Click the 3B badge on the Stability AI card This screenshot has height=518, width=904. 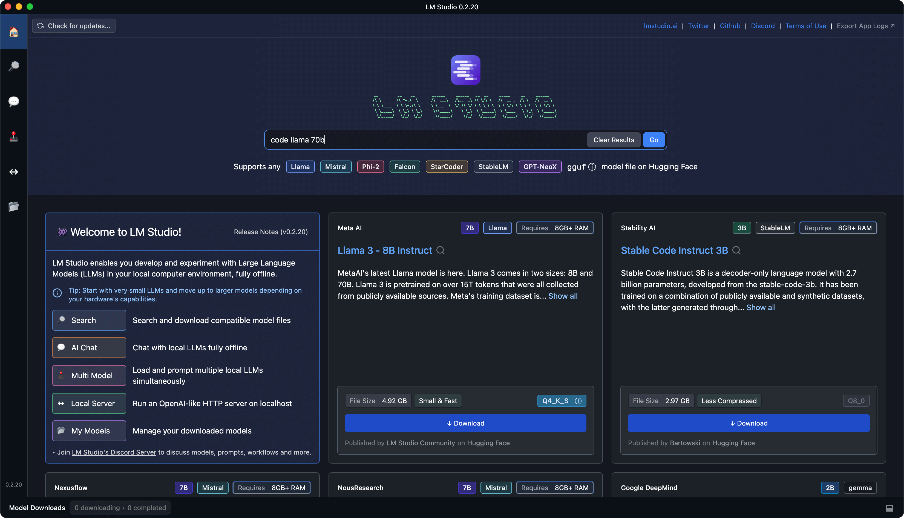[741, 228]
